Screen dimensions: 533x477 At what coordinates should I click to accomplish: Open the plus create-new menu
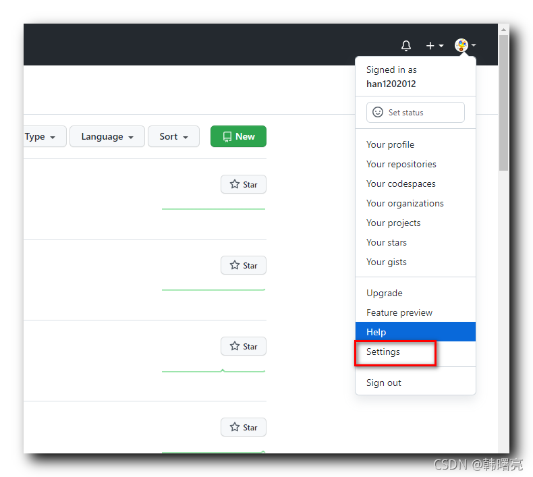434,45
